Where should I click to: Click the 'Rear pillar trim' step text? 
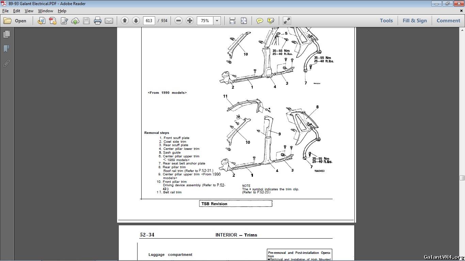pyautogui.click(x=174, y=167)
